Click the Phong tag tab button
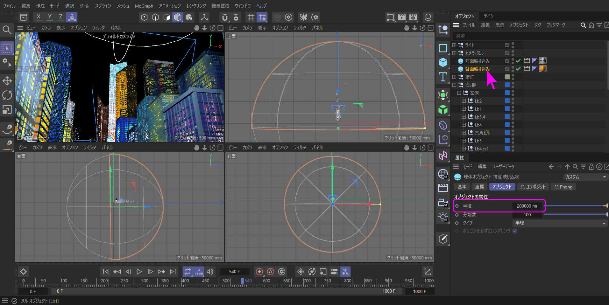The image size is (609, 305). [x=563, y=187]
